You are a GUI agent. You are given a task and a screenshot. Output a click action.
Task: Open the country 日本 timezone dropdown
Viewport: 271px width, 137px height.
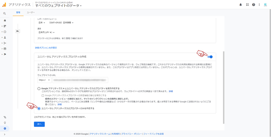42,23
